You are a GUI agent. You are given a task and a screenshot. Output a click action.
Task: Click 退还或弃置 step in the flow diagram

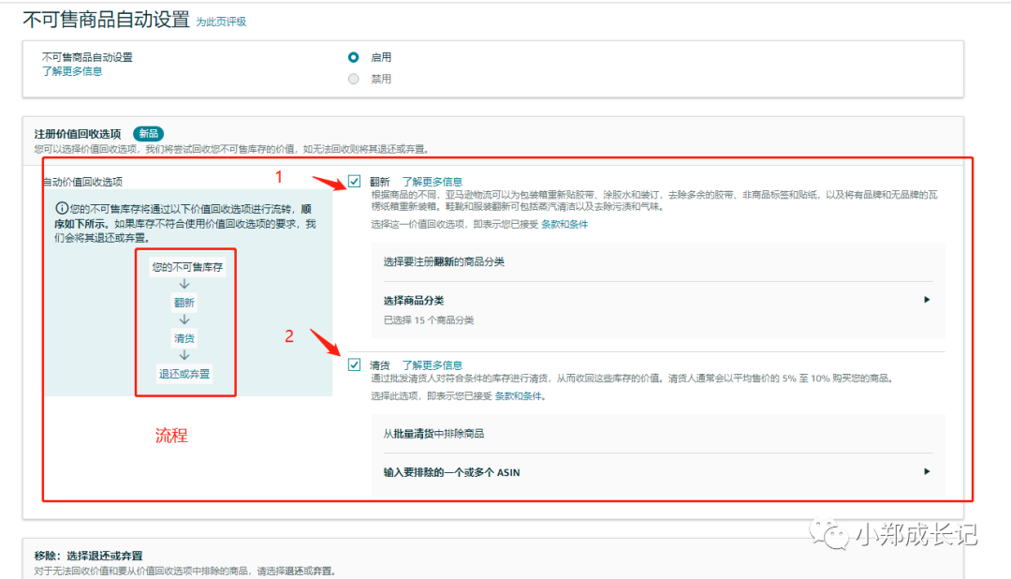184,374
